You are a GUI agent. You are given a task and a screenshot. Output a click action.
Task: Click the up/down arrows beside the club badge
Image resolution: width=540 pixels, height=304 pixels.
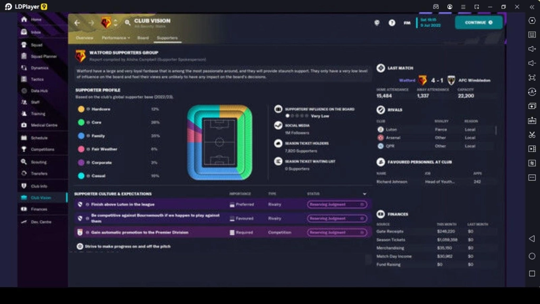[x=115, y=23]
